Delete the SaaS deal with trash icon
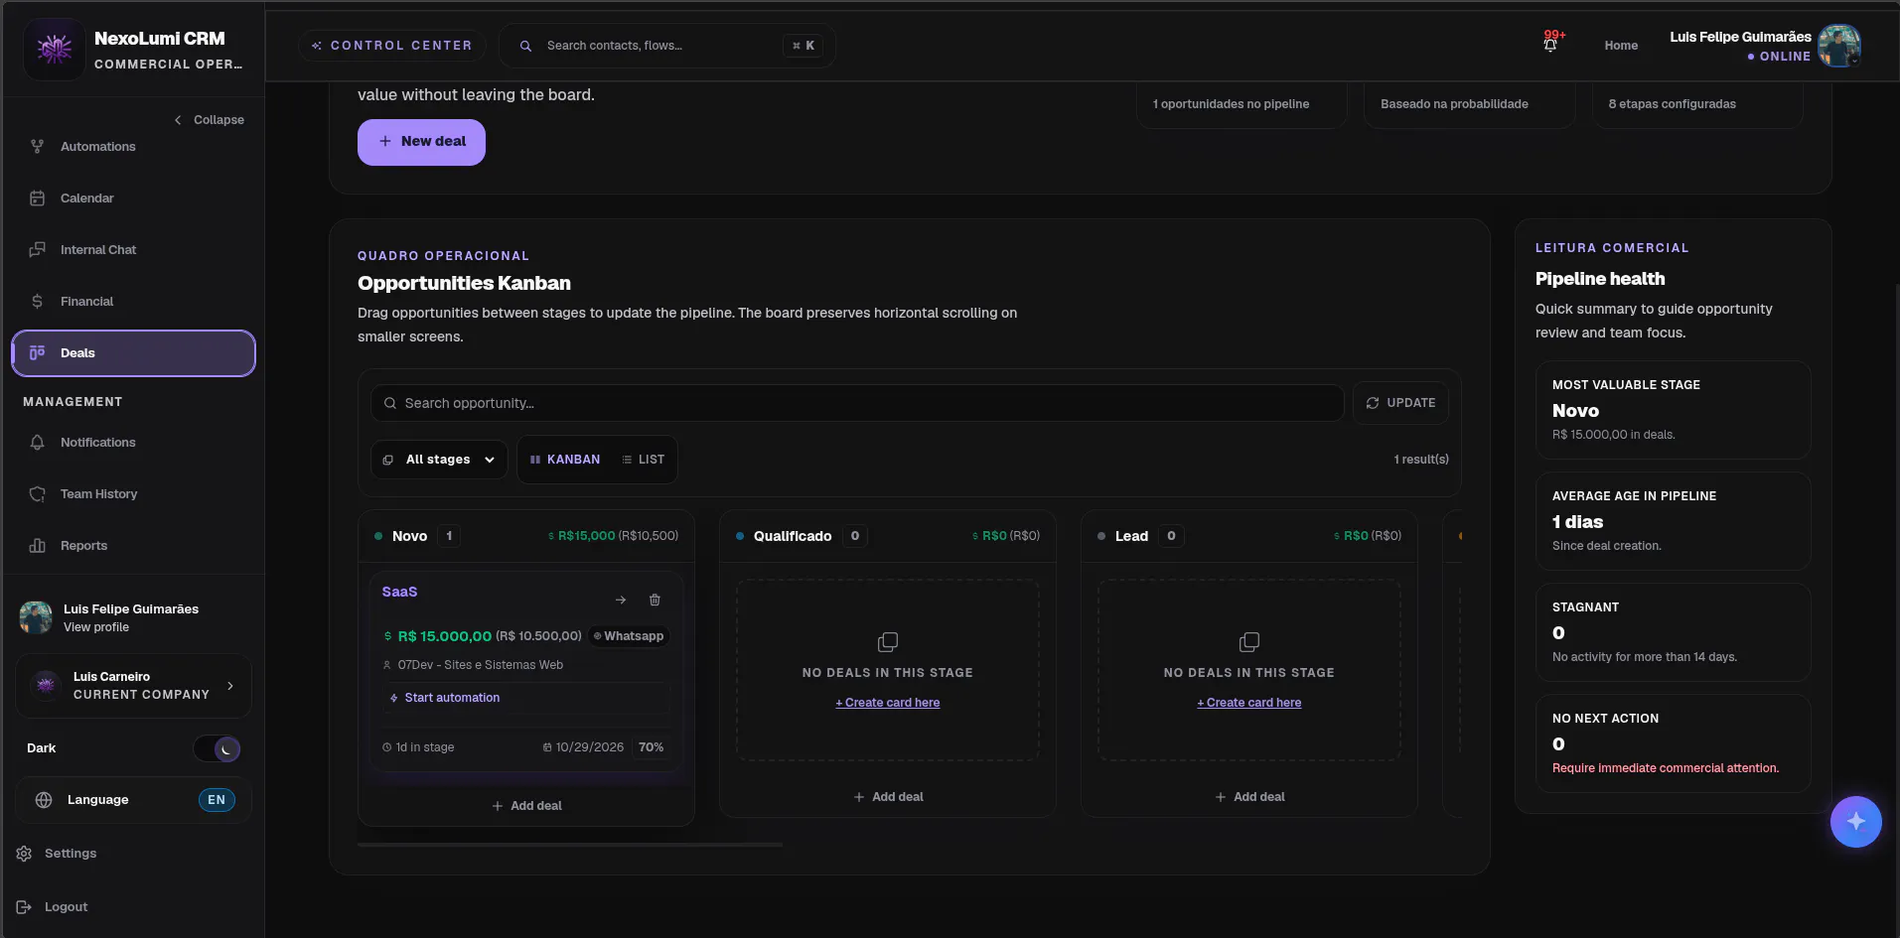Image resolution: width=1900 pixels, height=938 pixels. tap(655, 600)
